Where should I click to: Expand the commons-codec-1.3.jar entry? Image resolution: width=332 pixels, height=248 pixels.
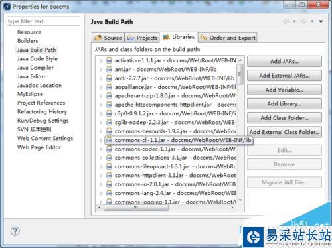coord(101,149)
